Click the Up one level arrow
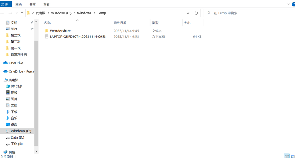Image resolution: width=295 pixels, height=158 pixels. (22, 13)
